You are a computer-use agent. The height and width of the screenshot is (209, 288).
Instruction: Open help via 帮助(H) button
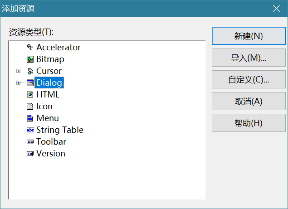click(248, 123)
